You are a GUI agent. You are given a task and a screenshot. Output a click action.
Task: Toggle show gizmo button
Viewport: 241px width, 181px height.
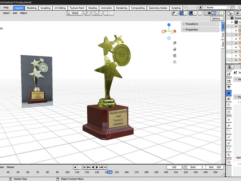(181, 13)
